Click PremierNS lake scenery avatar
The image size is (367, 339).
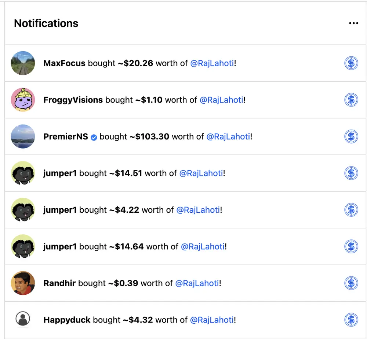click(x=23, y=136)
